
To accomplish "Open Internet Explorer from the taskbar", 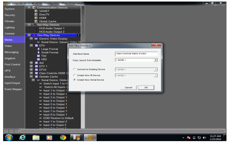I will [x=23, y=138].
